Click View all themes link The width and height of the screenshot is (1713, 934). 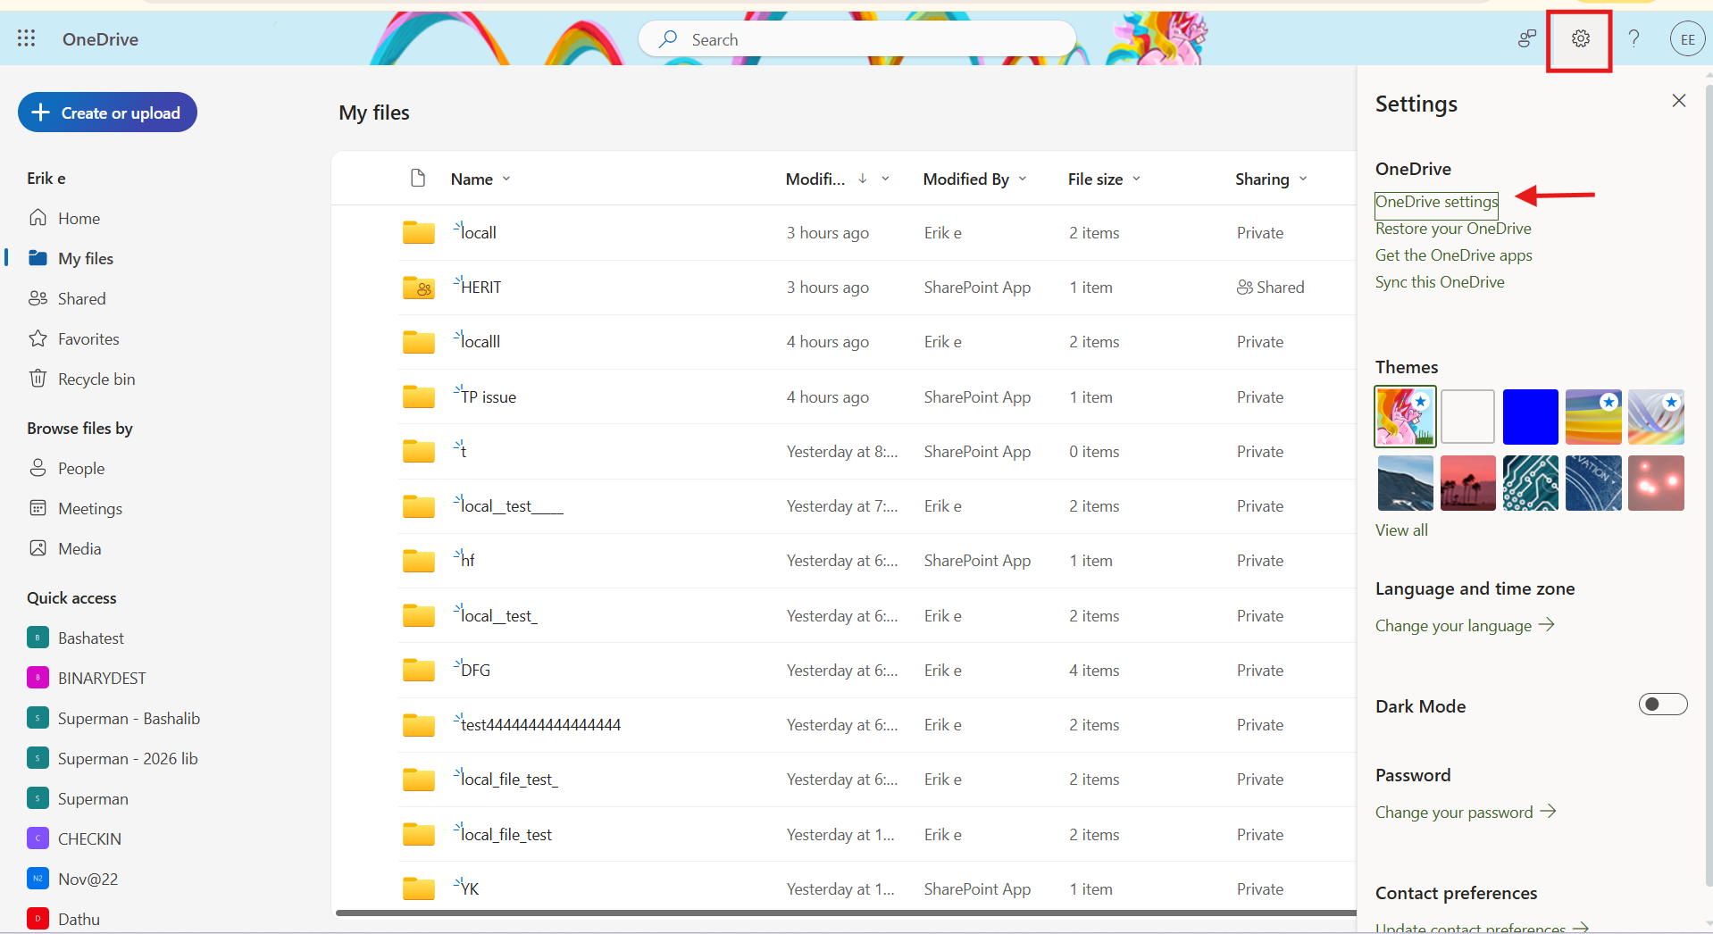click(1401, 530)
